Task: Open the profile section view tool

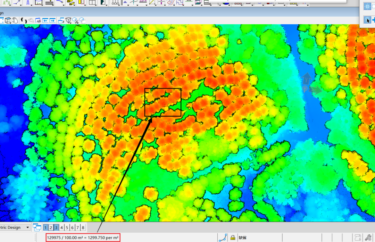Action: 38,2
